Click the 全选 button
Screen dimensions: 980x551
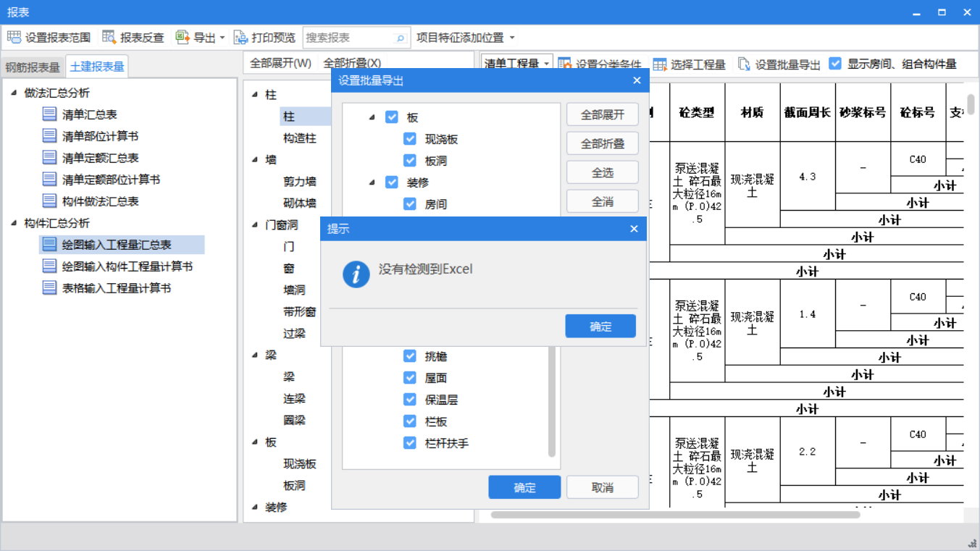(603, 172)
